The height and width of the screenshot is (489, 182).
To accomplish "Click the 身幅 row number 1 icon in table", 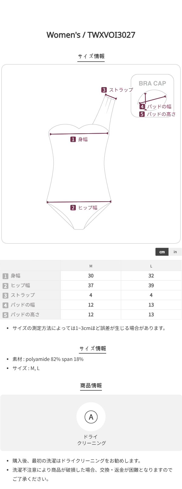I will (5, 276).
